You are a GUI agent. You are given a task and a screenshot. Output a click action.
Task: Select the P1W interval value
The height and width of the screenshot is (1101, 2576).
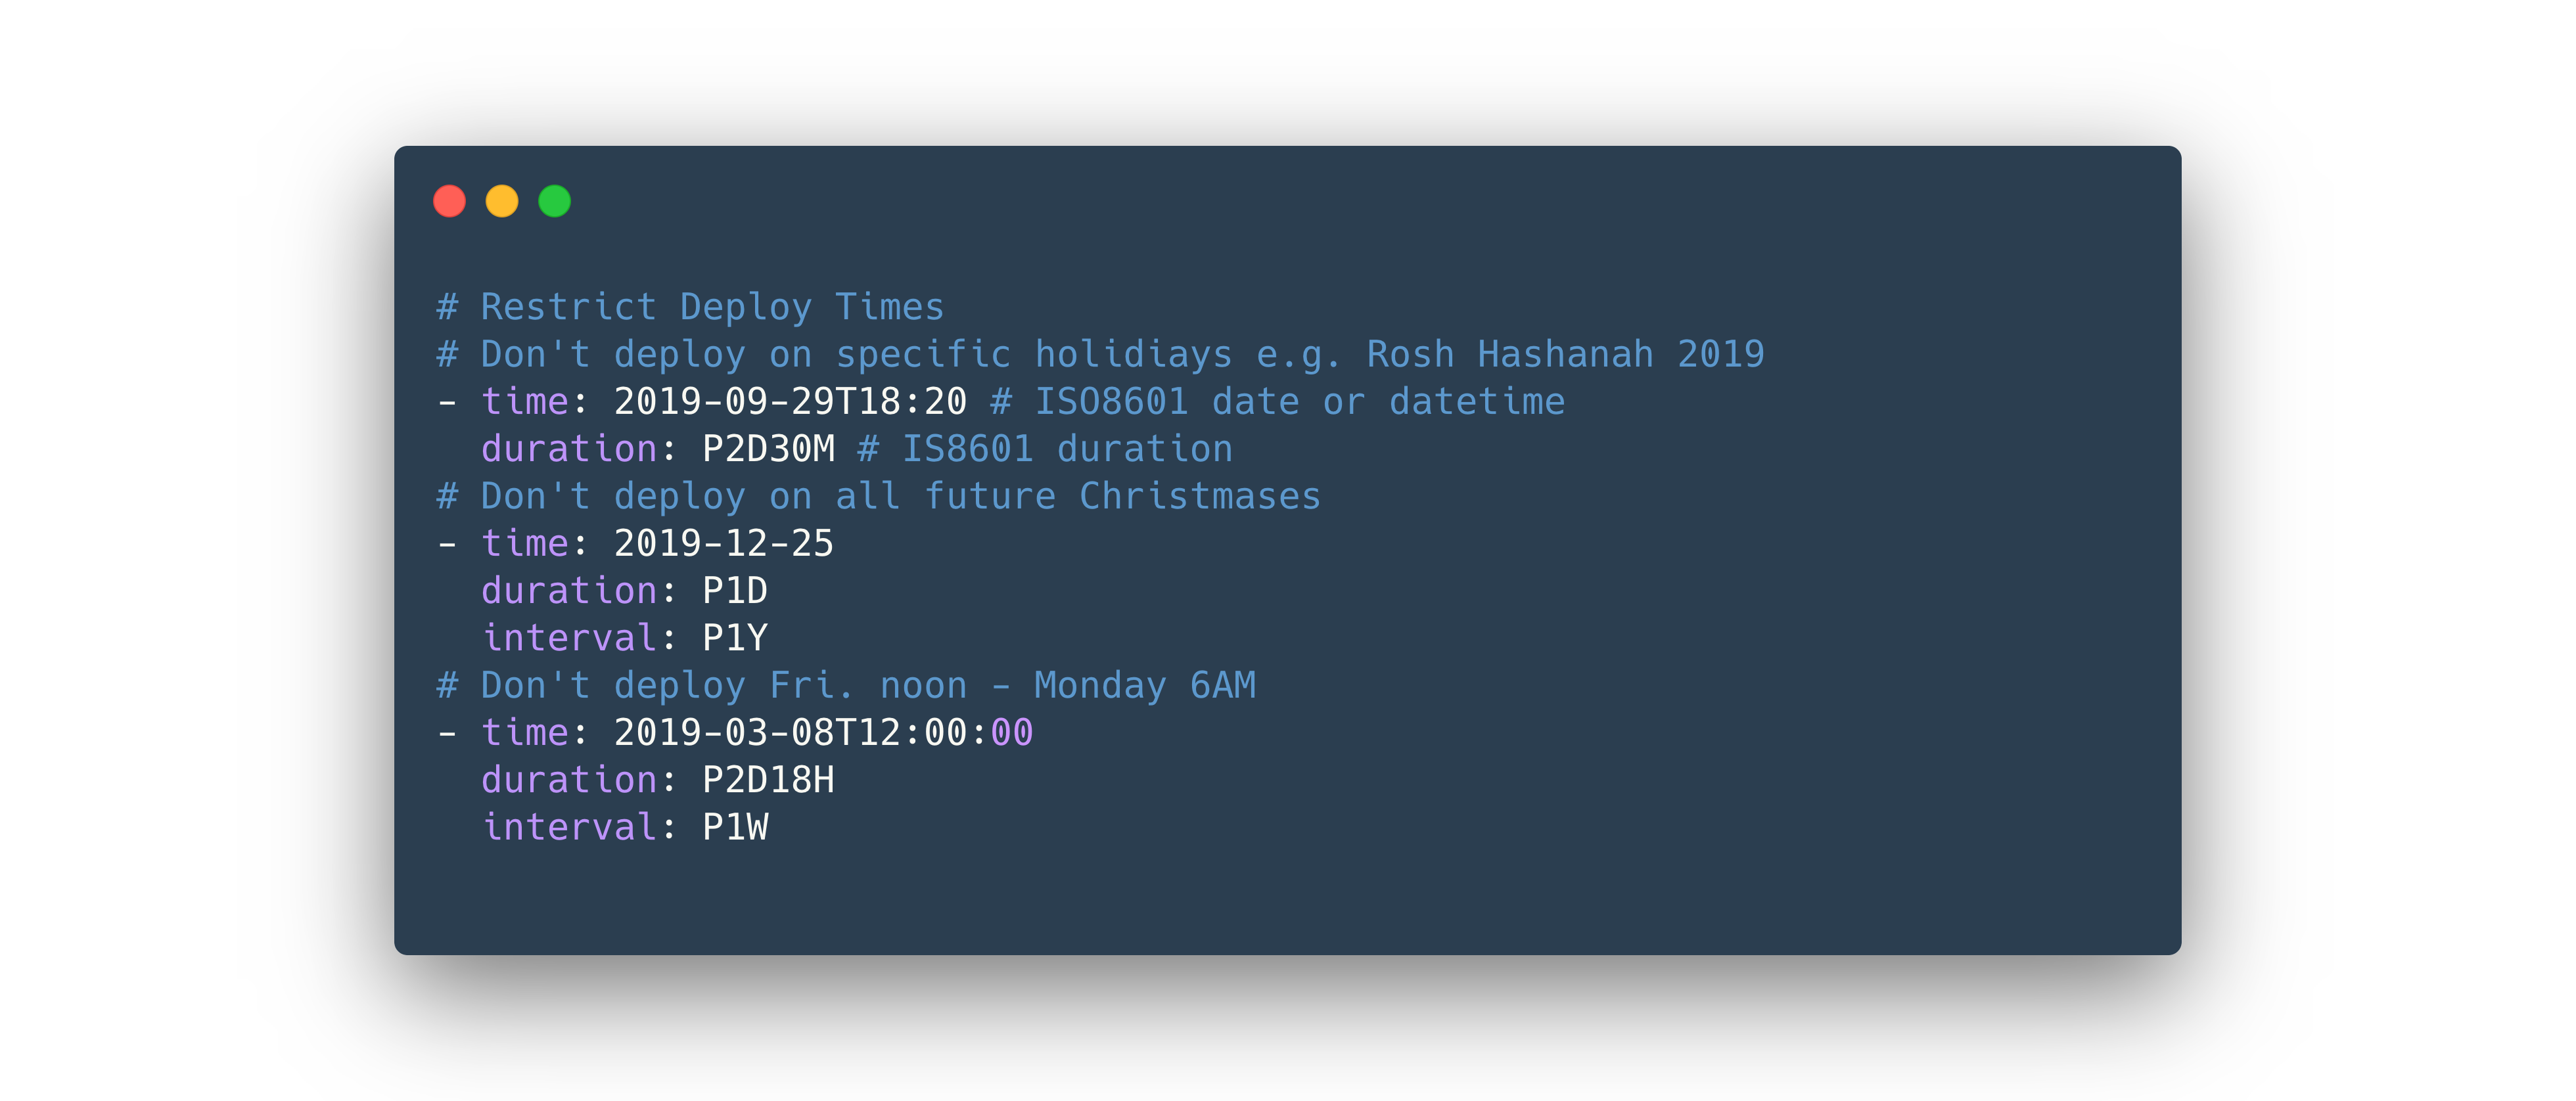pos(734,827)
